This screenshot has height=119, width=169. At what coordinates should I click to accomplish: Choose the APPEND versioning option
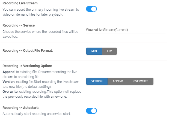tap(118, 81)
